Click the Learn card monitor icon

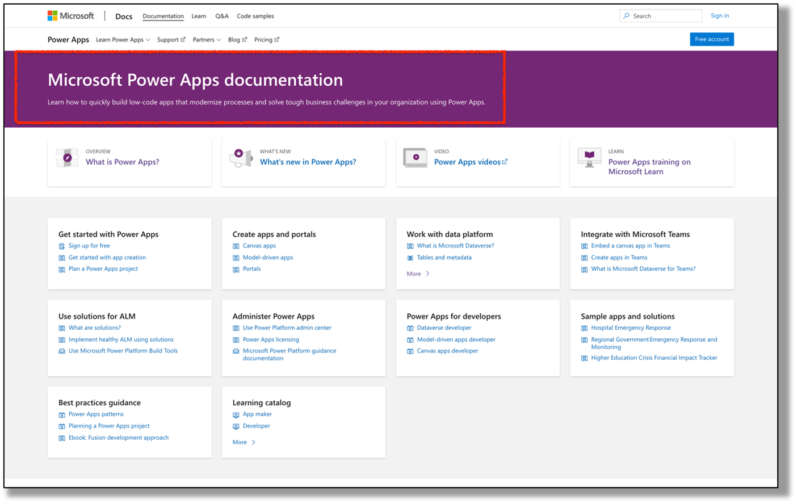(x=590, y=158)
